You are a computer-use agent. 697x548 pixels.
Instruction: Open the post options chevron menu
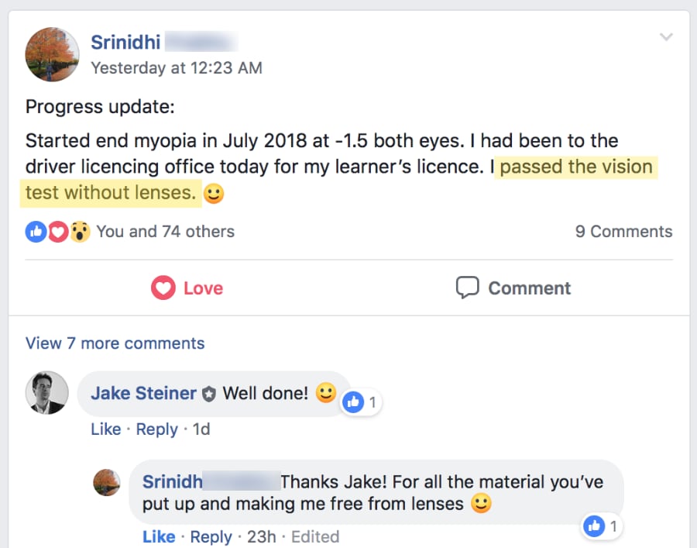pyautogui.click(x=666, y=37)
